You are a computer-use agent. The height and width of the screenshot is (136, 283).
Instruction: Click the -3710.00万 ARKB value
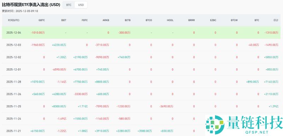click(x=102, y=45)
